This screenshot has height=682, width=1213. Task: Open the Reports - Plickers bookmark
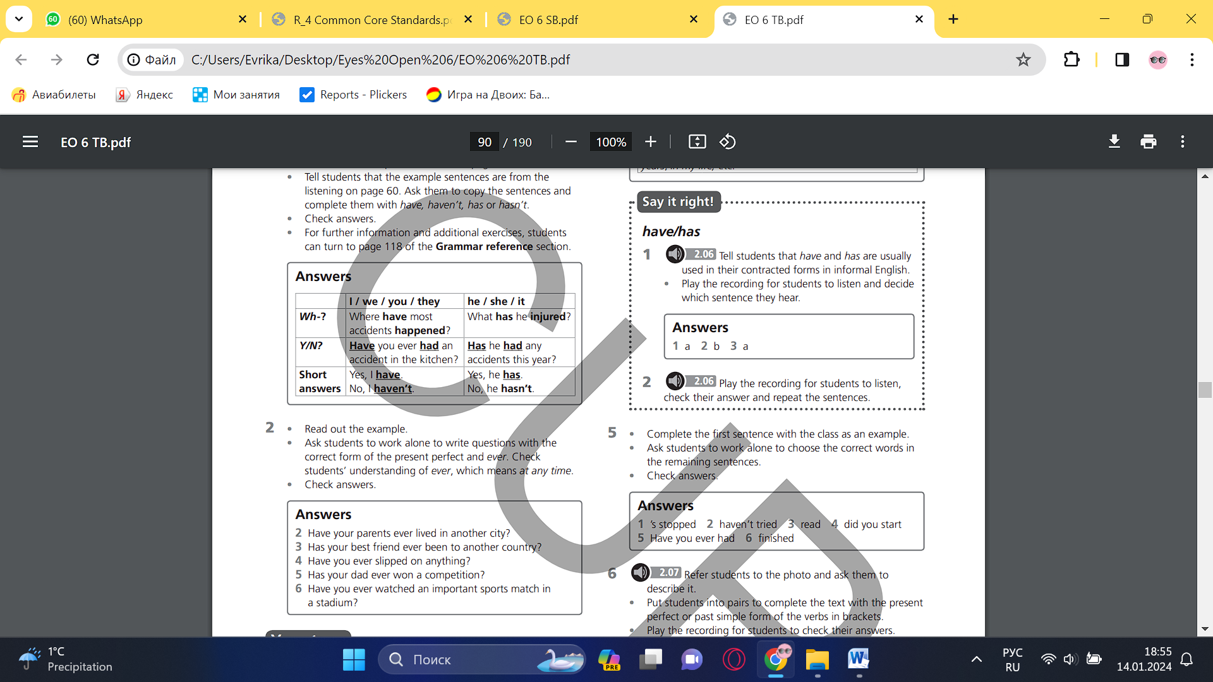[353, 95]
